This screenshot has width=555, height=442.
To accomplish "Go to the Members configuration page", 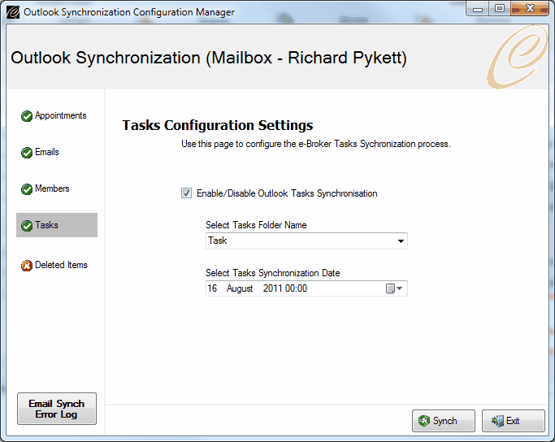I will coord(52,188).
